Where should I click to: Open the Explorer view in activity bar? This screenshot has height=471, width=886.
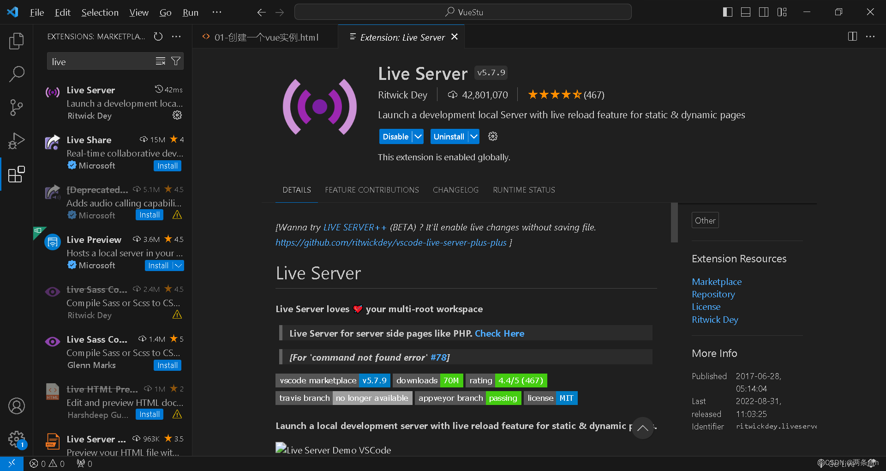(17, 41)
